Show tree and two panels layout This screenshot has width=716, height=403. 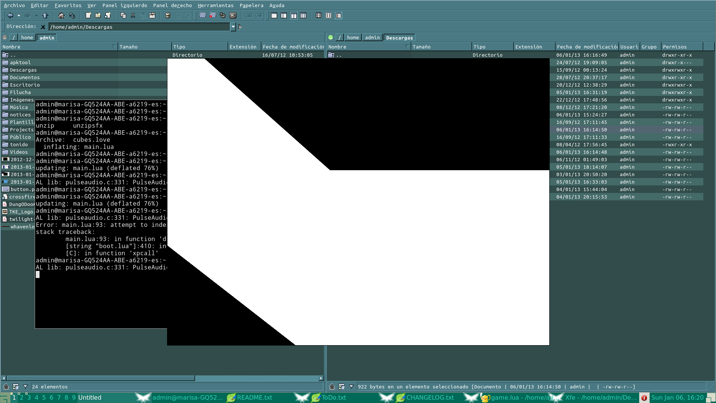[x=304, y=15]
